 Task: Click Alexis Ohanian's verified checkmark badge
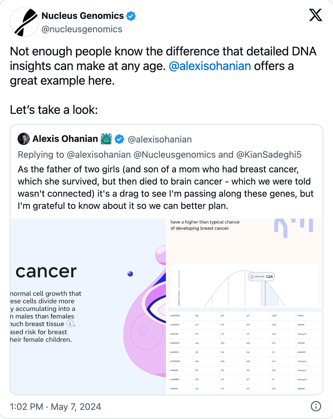pos(119,139)
